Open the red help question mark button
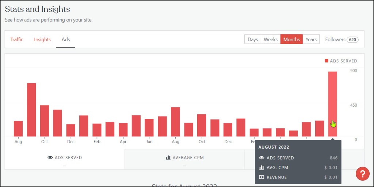The width and height of the screenshot is (374, 187). (362, 173)
